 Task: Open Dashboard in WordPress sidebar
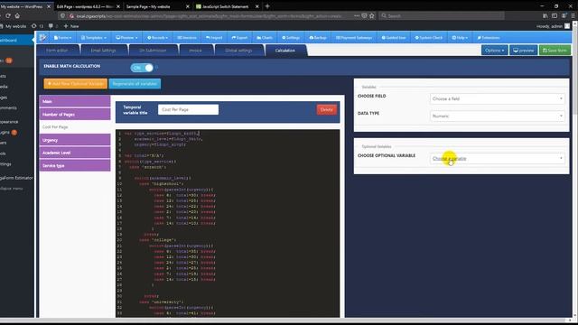tap(16, 40)
